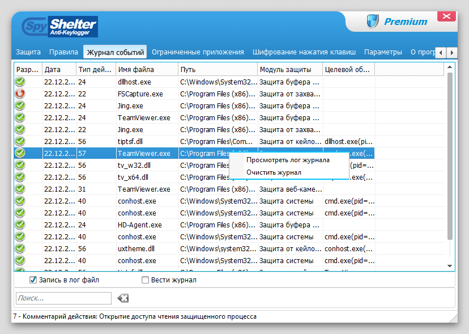469x334 pixels.
Task: Sort by 'Целевой об...' column header
Action: point(348,70)
